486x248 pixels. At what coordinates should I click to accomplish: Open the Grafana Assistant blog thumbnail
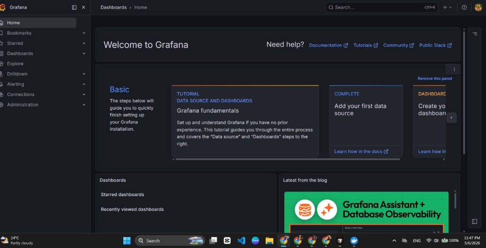point(366,212)
